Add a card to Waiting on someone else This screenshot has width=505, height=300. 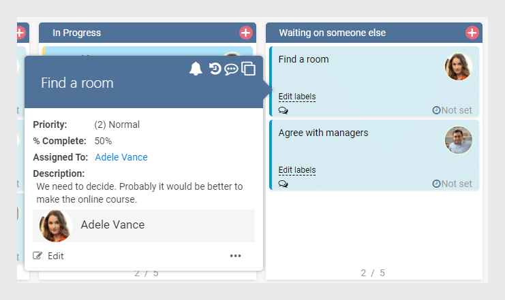pyautogui.click(x=472, y=33)
